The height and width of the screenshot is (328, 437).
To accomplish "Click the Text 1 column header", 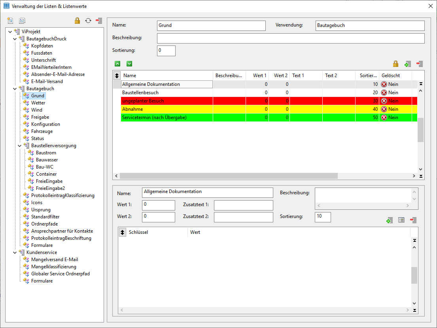I will pos(306,76).
